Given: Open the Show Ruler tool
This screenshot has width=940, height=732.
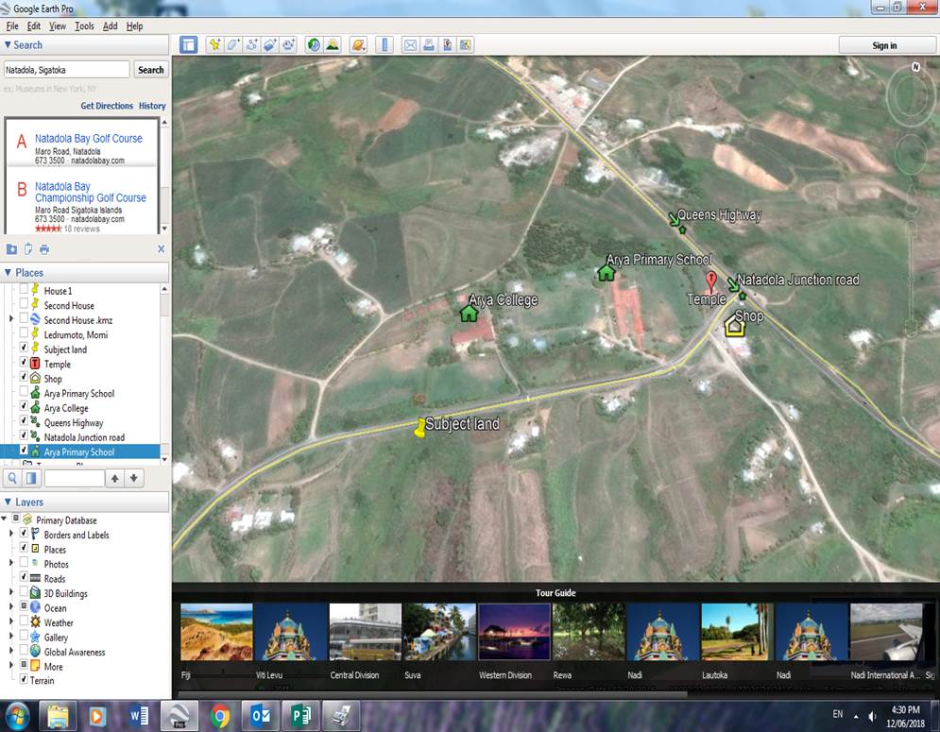Looking at the screenshot, I should pyautogui.click(x=384, y=44).
